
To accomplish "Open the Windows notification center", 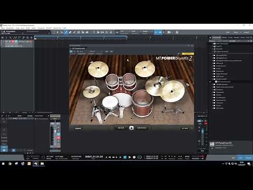I will (x=249, y=164).
